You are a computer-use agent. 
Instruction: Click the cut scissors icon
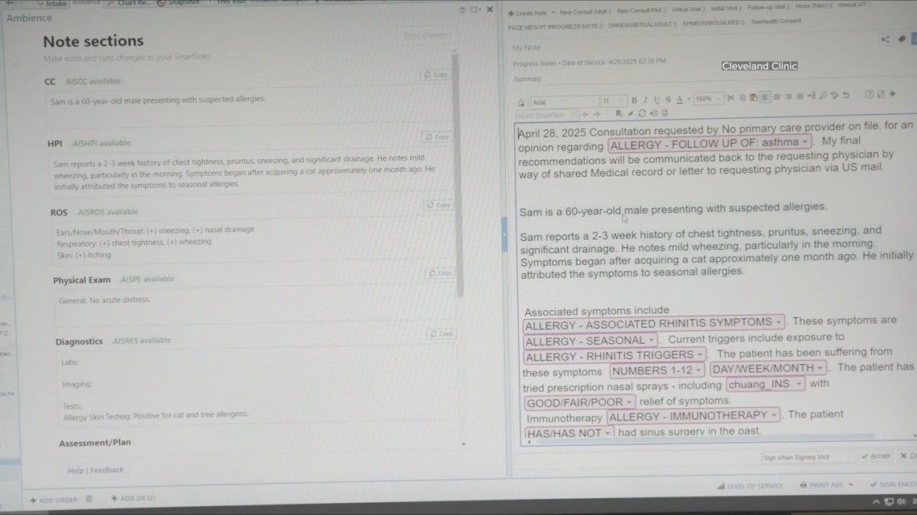(x=730, y=98)
